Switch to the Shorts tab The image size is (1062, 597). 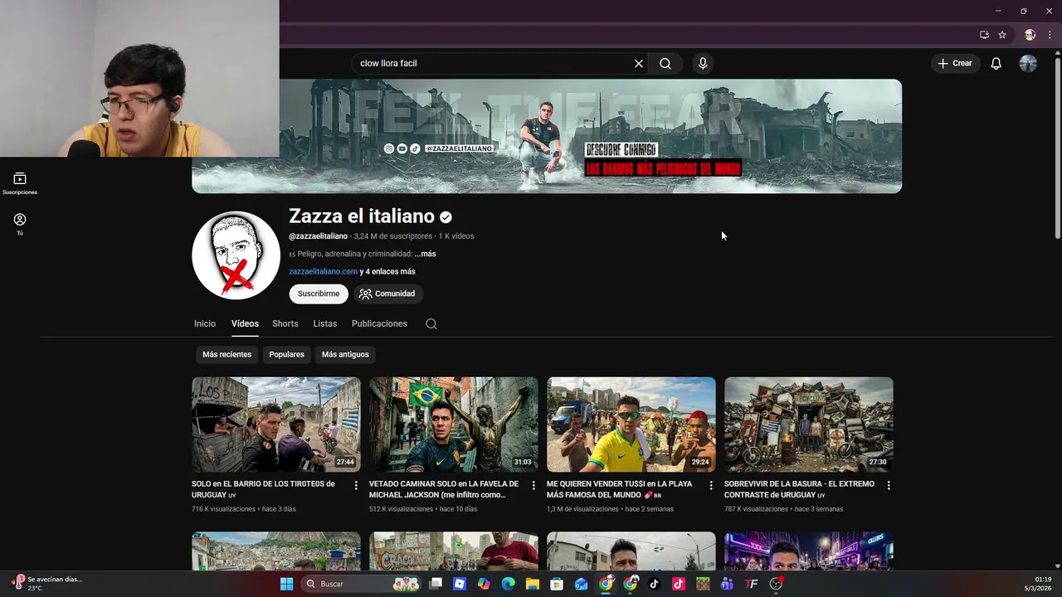285,323
